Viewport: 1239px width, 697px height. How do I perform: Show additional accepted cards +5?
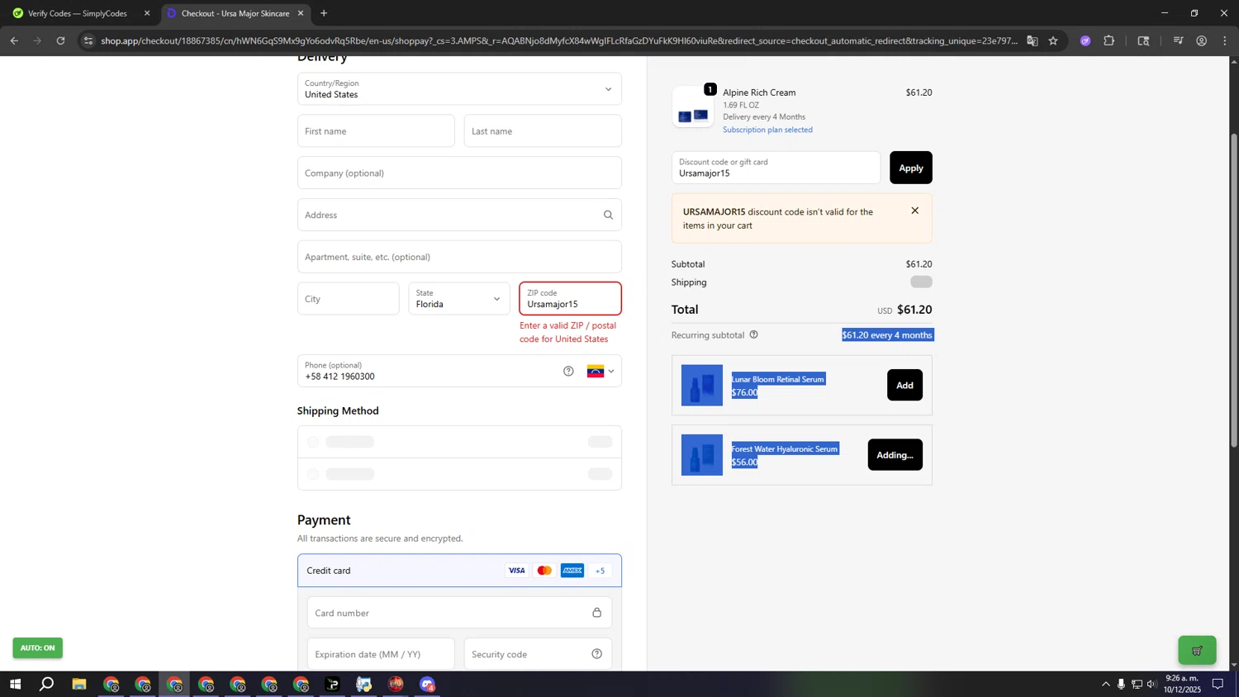pos(601,571)
